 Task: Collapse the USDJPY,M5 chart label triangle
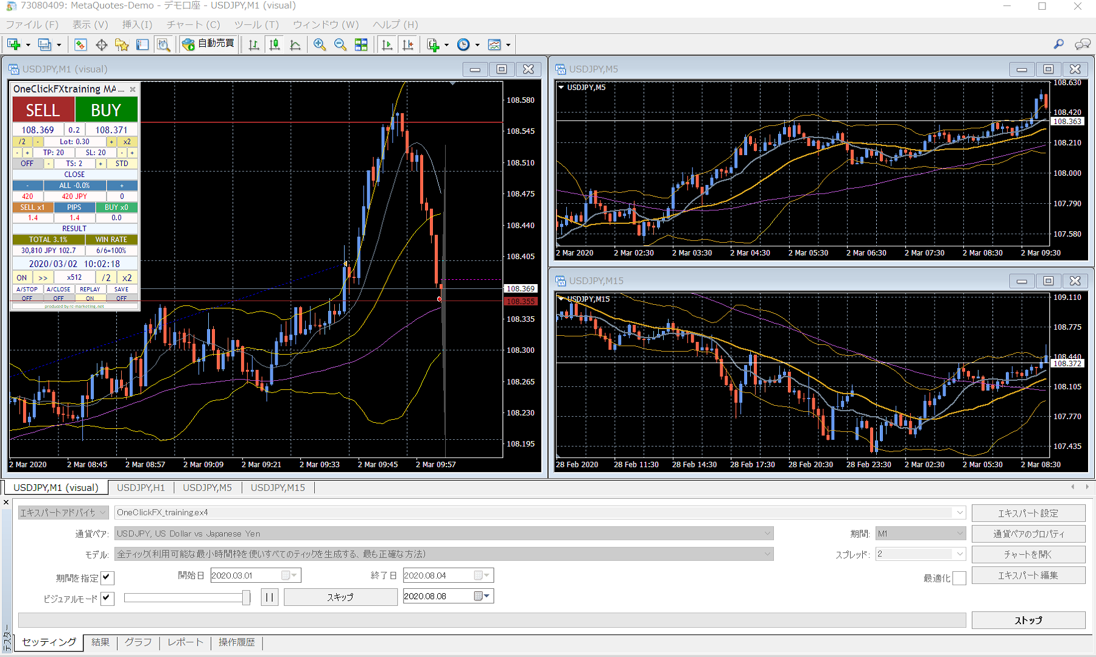(561, 88)
